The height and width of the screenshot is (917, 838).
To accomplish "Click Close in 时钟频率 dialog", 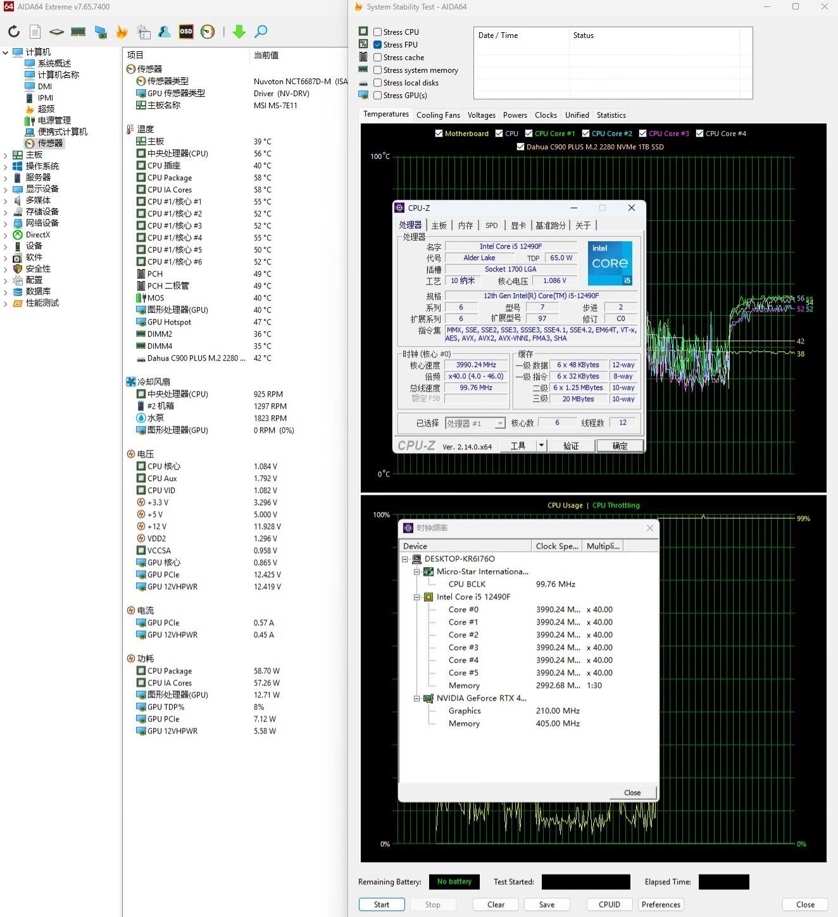I will coord(632,793).
